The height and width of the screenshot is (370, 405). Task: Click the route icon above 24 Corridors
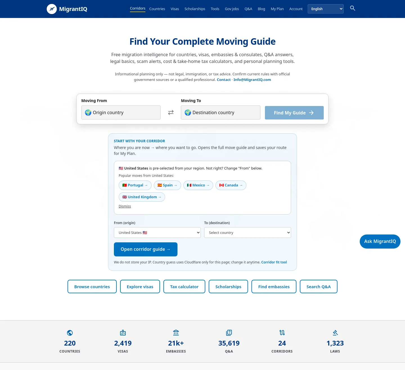point(282,333)
